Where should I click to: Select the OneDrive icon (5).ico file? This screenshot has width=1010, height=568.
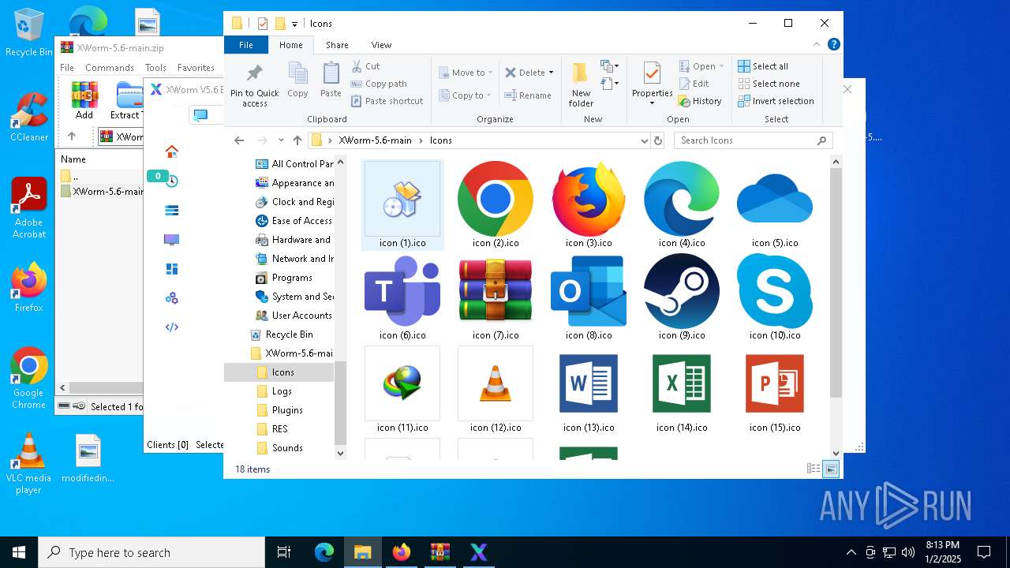click(x=774, y=205)
